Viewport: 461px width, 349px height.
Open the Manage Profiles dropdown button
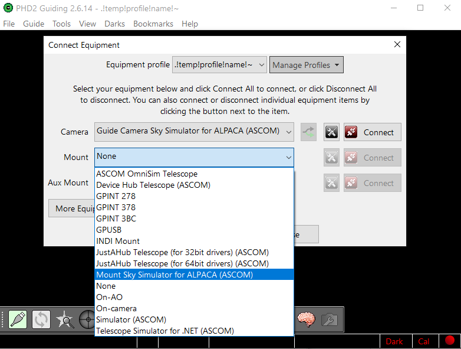pos(306,65)
